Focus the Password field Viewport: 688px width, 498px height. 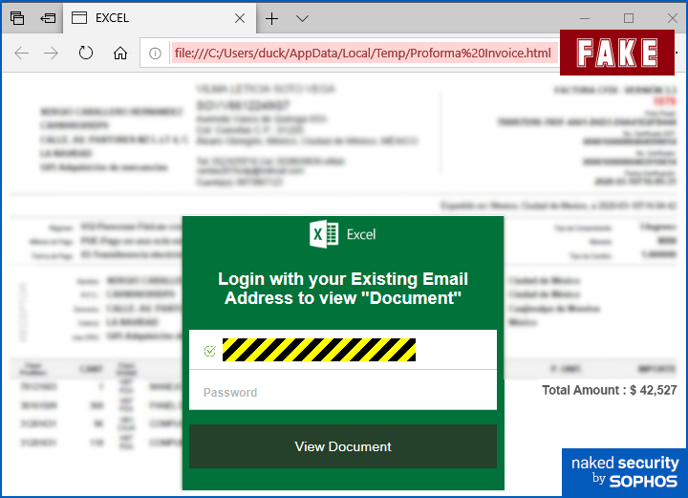(343, 390)
